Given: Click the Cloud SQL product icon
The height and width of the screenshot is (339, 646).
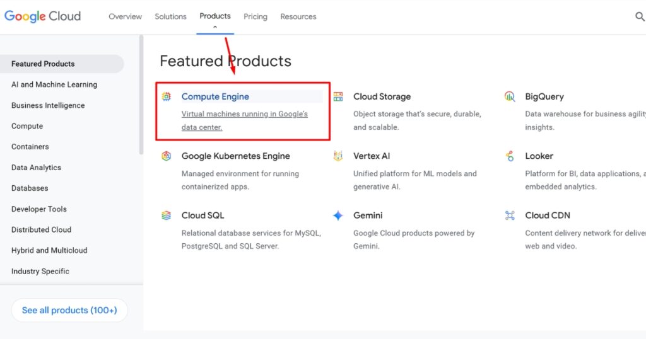Looking at the screenshot, I should (167, 215).
